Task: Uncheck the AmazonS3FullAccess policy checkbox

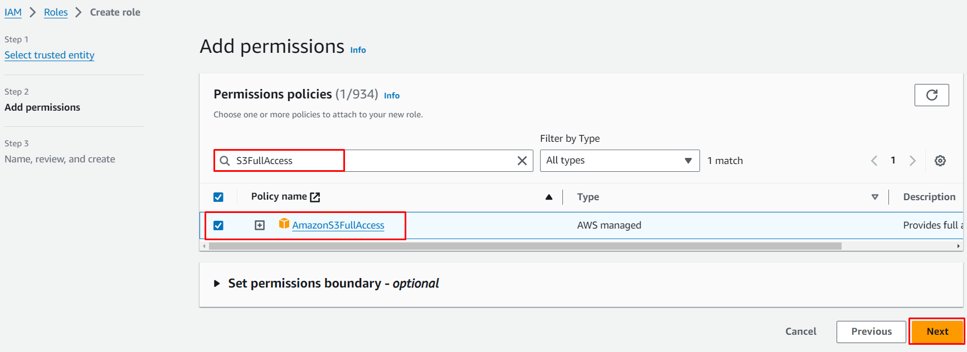Action: coord(218,225)
